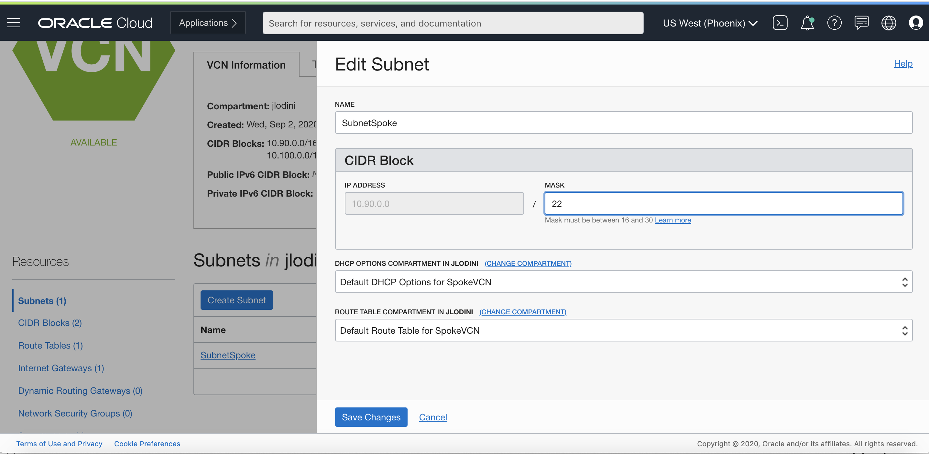Focus the subnet Name field
The width and height of the screenshot is (929, 454).
click(x=623, y=123)
